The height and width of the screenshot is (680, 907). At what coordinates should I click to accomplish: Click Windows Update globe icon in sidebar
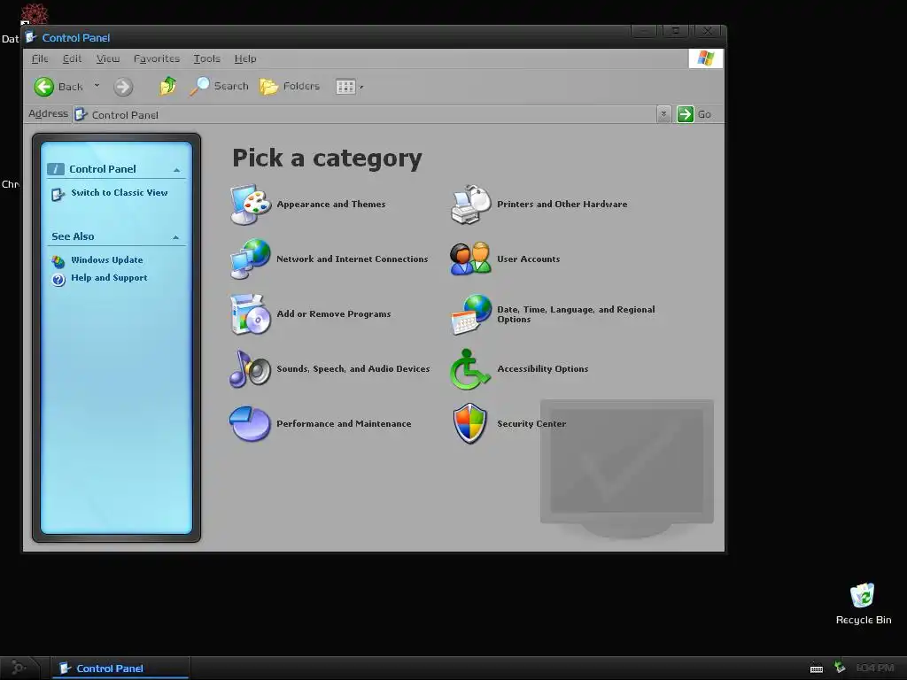tap(58, 261)
